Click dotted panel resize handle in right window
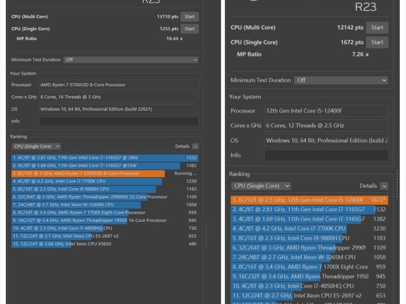 click(x=397, y=184)
